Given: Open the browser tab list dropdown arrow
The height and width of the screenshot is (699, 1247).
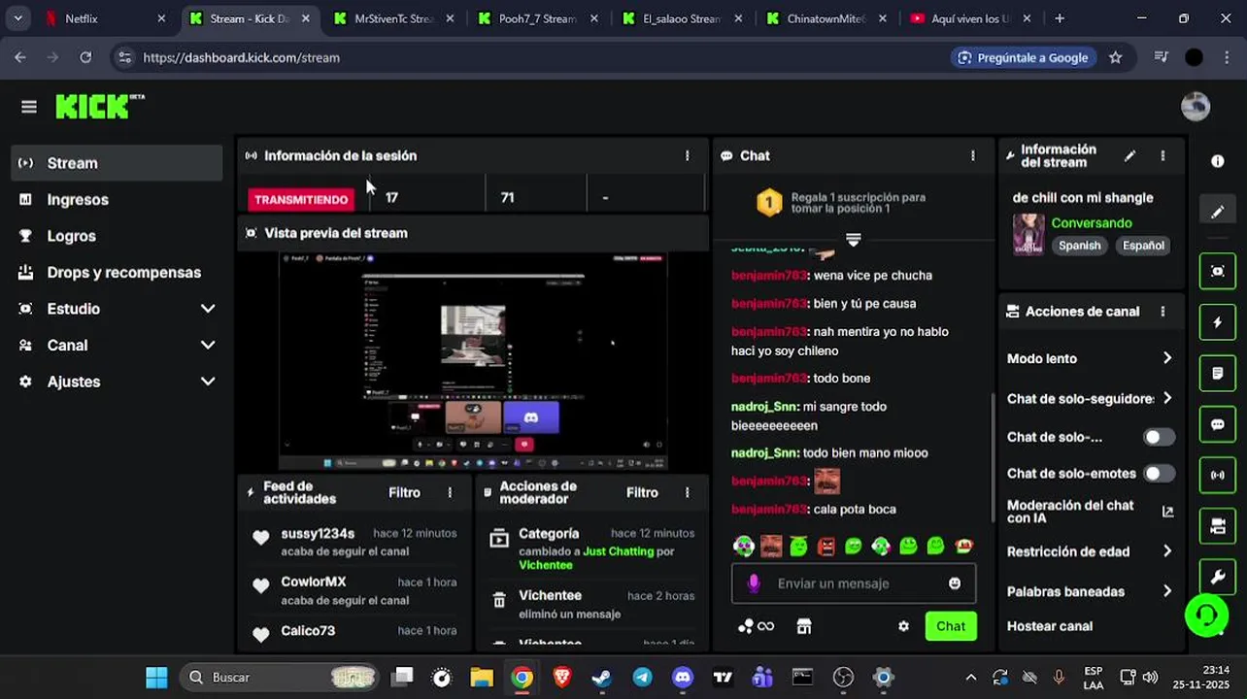Looking at the screenshot, I should coord(17,18).
